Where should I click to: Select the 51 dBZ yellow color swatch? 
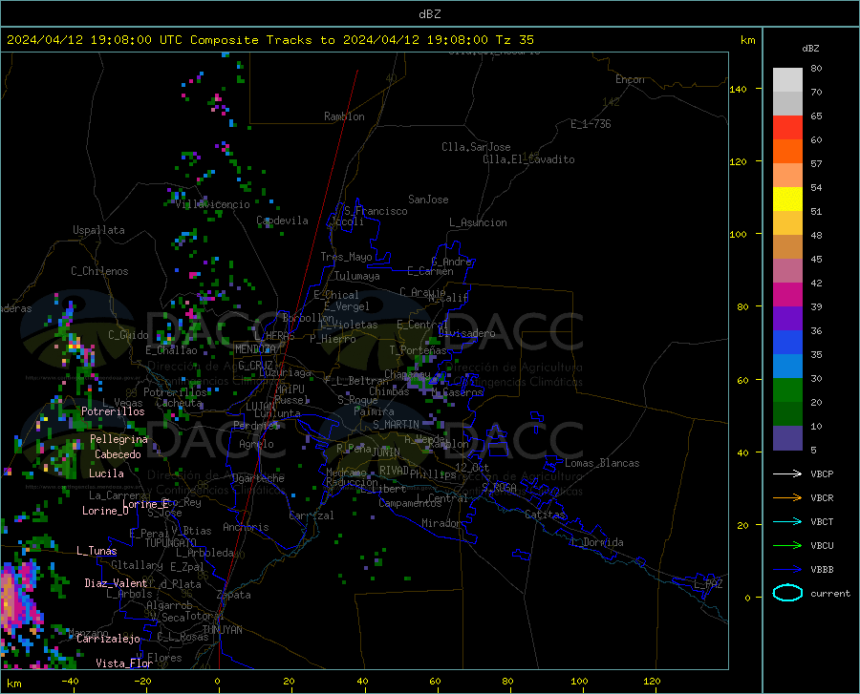coord(787,200)
